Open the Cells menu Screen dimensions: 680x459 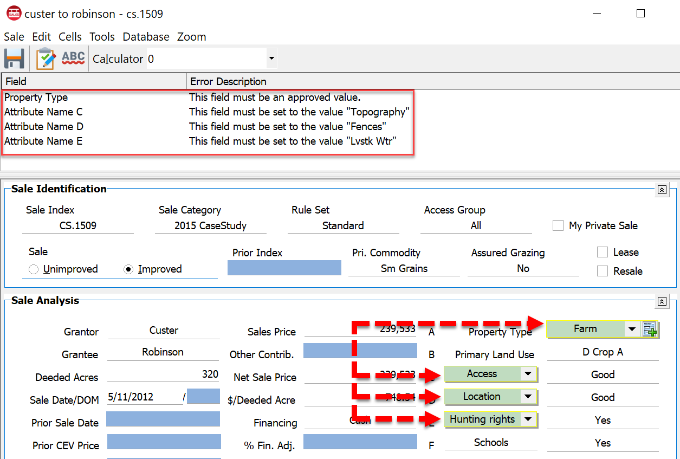(x=70, y=37)
